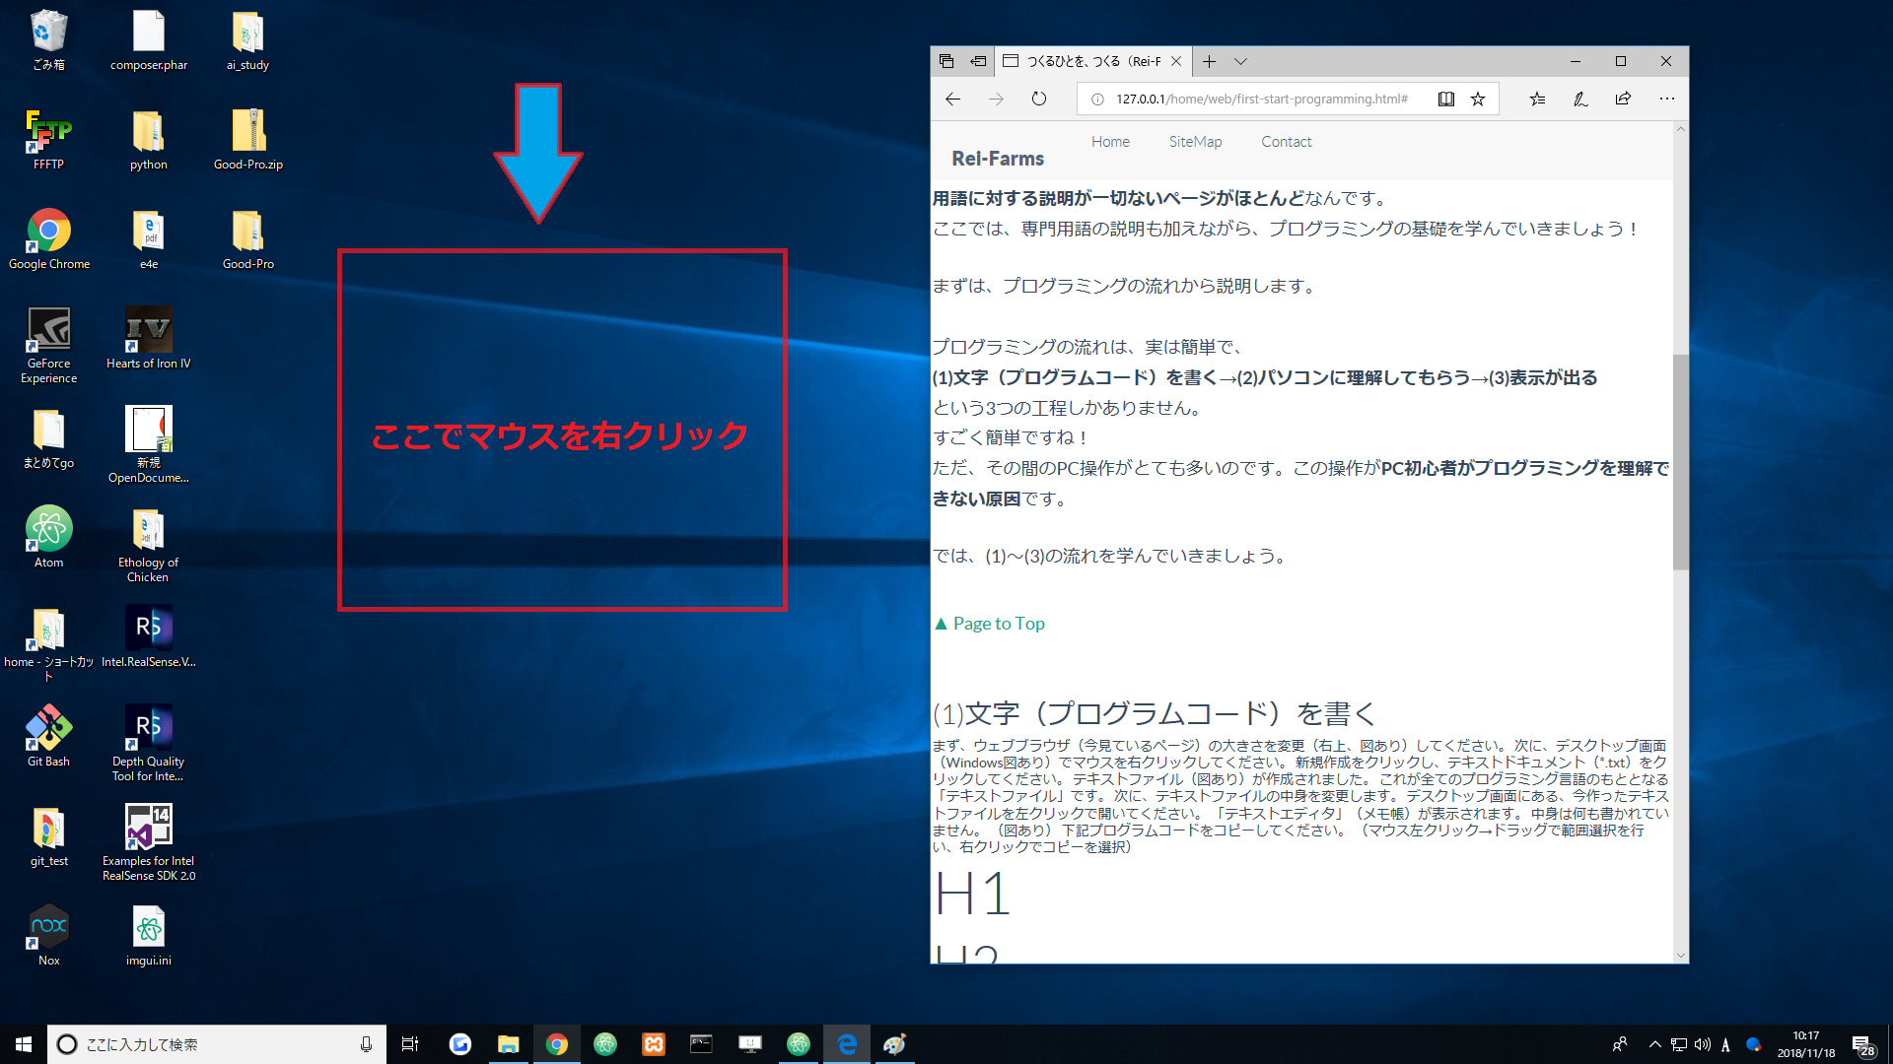Click the page vertical scrollbar thumb

point(1680,461)
